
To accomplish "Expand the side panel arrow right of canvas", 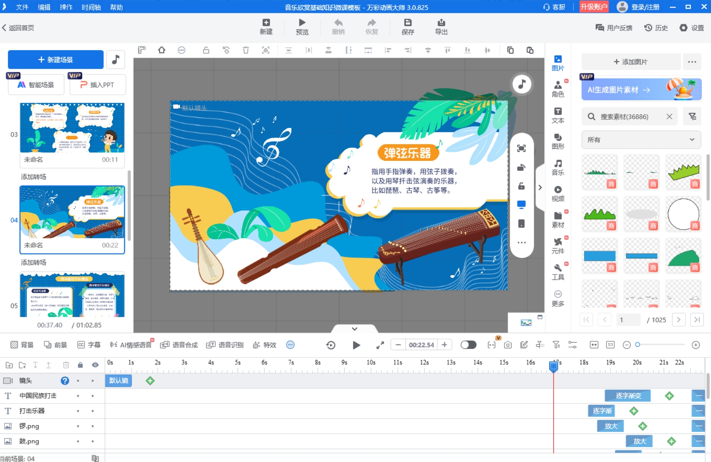I will (x=540, y=188).
